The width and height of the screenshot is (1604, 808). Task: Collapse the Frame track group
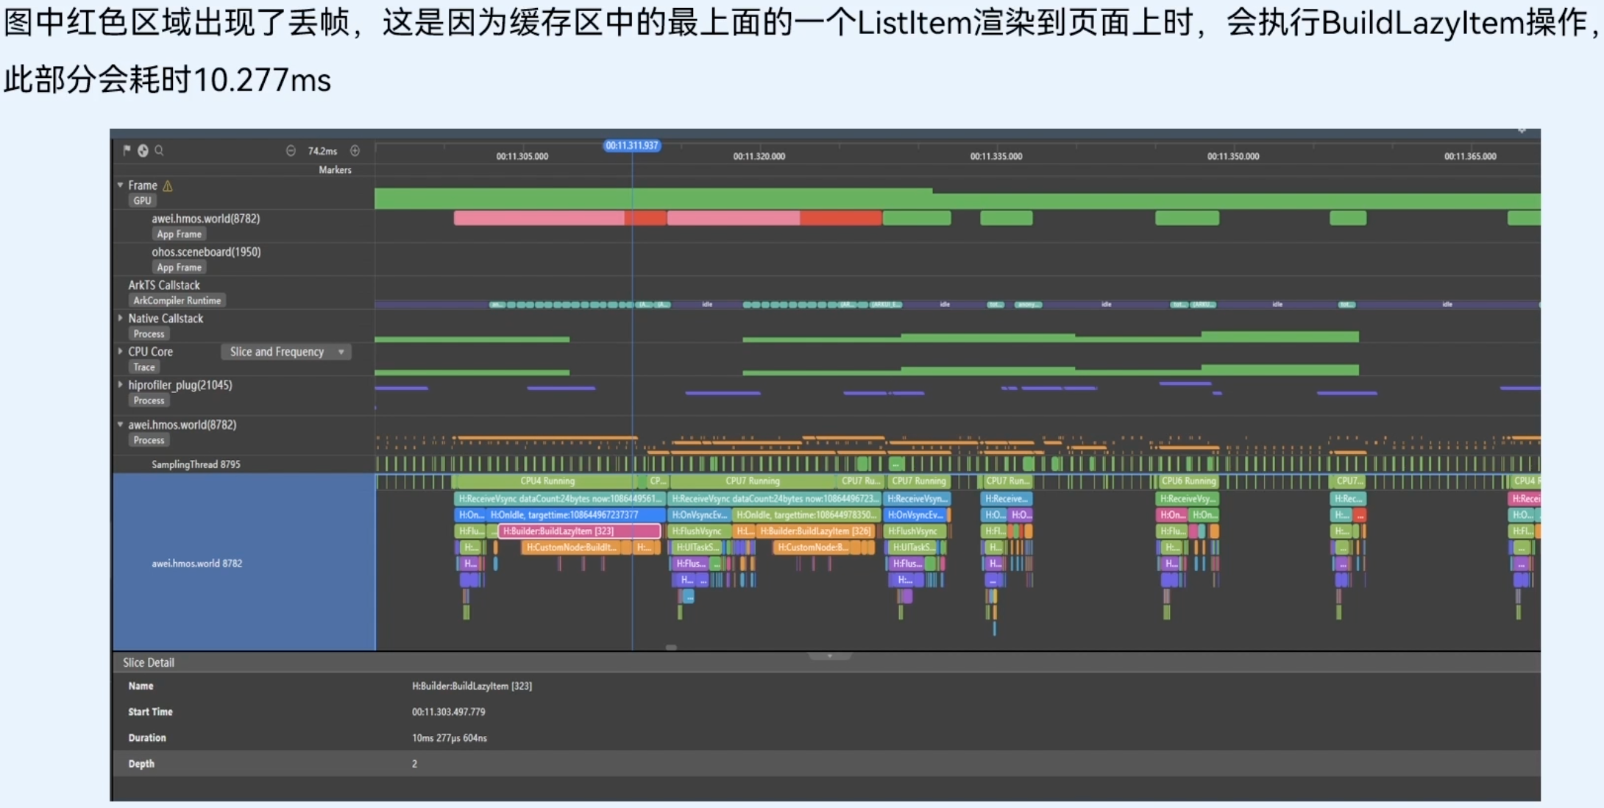[x=120, y=185]
